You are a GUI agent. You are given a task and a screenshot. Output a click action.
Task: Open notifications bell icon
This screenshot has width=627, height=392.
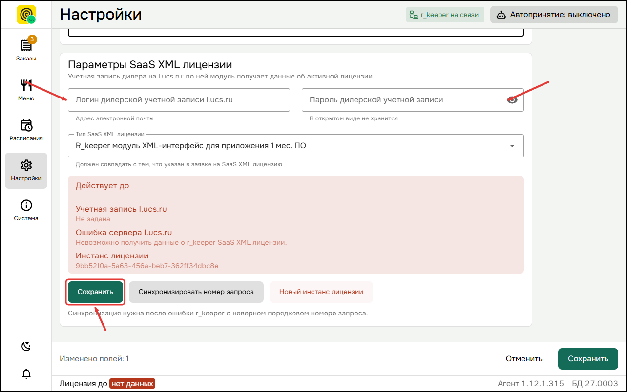[26, 373]
